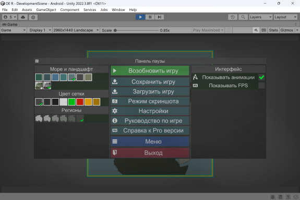Open the Assets menu
The image size is (300, 200).
[x=27, y=9]
